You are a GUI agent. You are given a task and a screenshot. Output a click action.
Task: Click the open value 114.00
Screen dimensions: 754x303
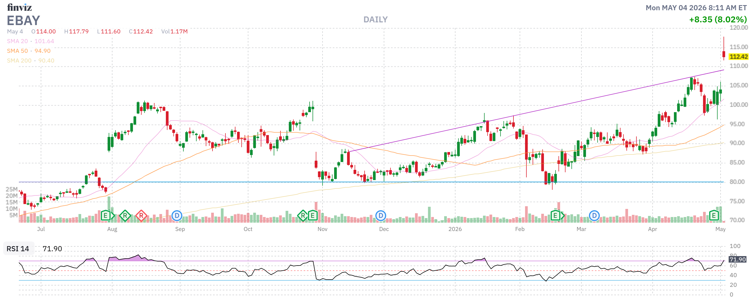point(46,32)
